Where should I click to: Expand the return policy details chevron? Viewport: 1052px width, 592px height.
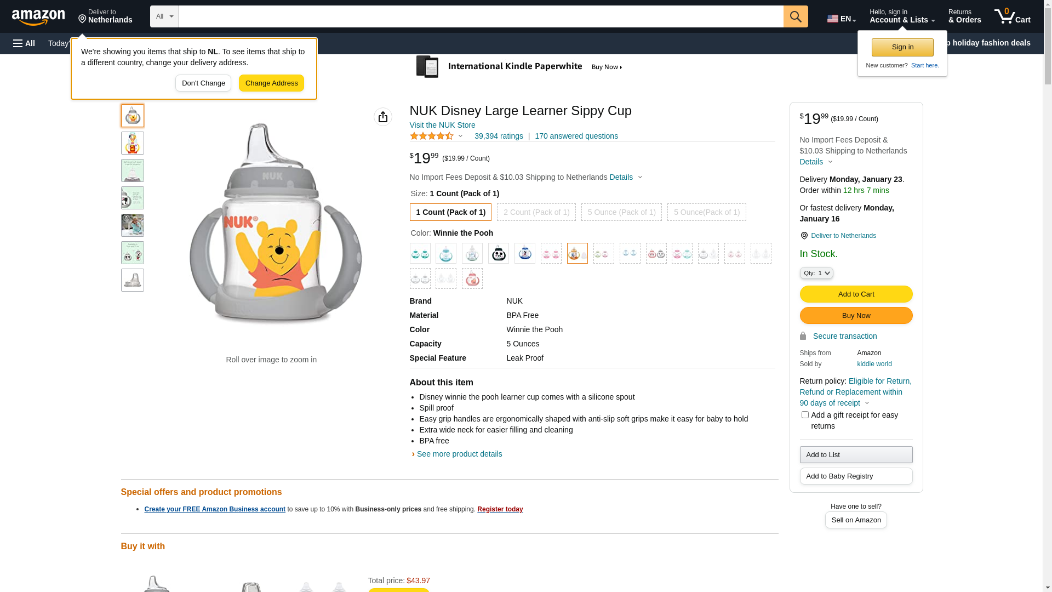[x=867, y=403]
